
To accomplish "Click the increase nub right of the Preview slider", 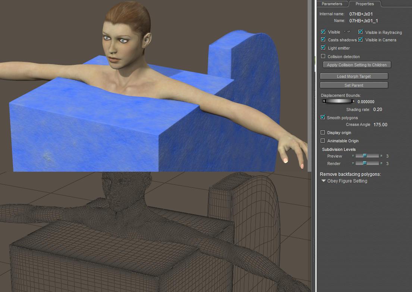I will [x=381, y=156].
